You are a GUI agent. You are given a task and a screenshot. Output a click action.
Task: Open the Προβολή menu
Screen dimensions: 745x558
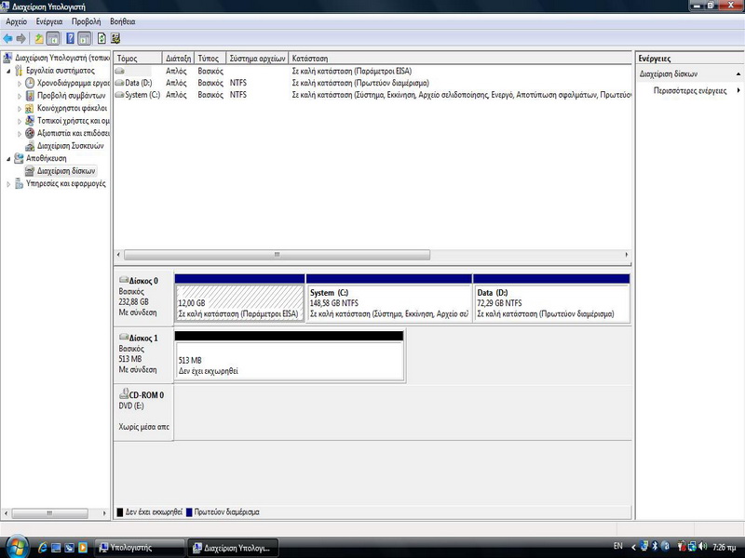click(86, 21)
